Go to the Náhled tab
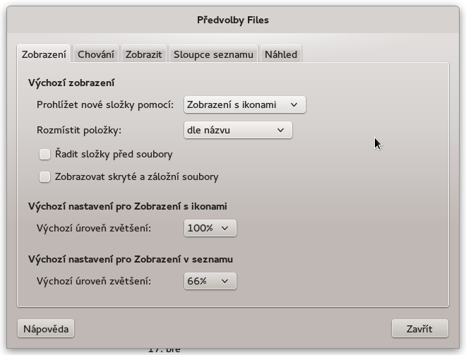The width and height of the screenshot is (466, 355). (x=281, y=54)
